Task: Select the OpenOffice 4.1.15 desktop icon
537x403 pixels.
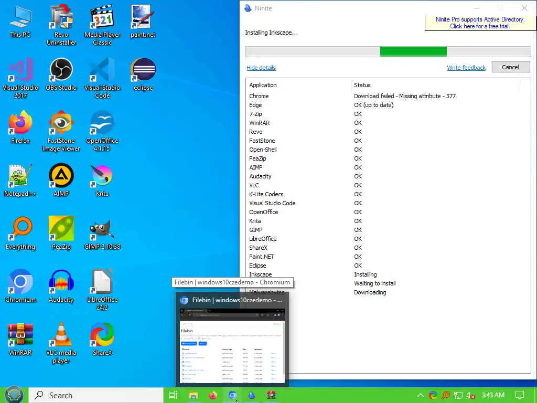Action: click(102, 131)
